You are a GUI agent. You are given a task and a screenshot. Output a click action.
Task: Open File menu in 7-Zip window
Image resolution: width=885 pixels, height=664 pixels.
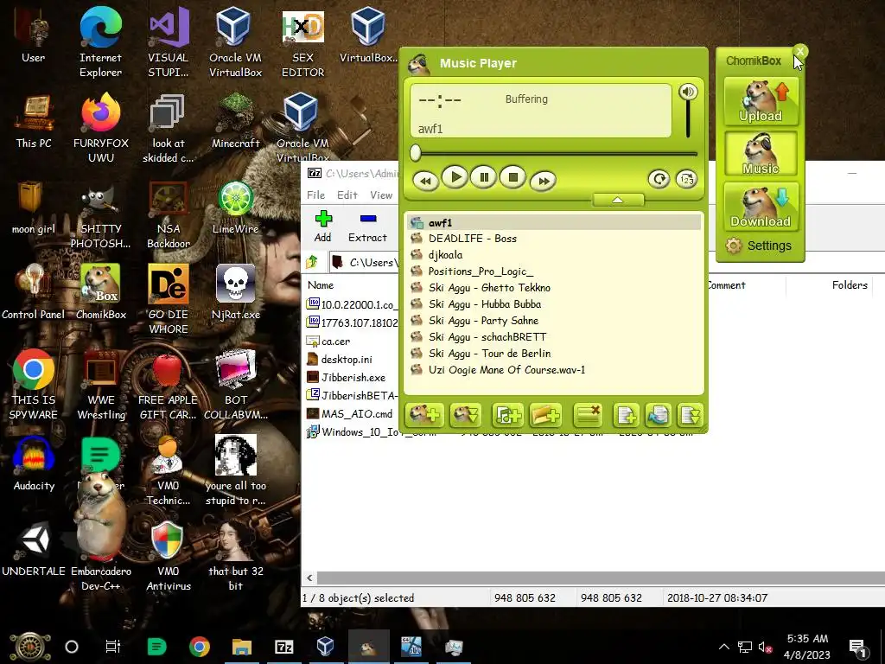315,195
